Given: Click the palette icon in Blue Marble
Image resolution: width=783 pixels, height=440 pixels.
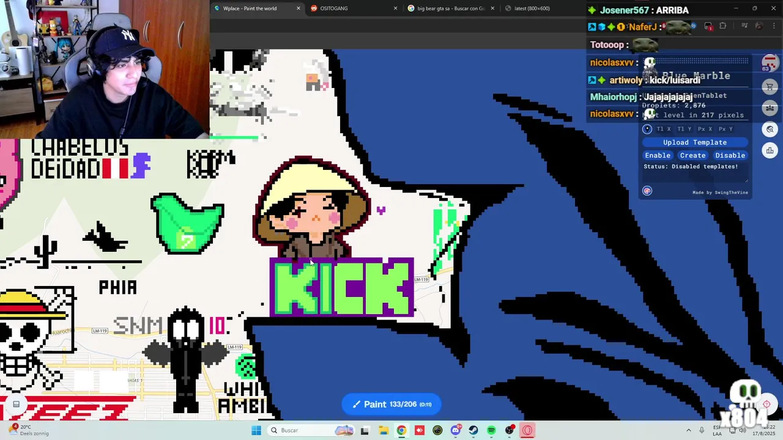Looking at the screenshot, I should 647,191.
